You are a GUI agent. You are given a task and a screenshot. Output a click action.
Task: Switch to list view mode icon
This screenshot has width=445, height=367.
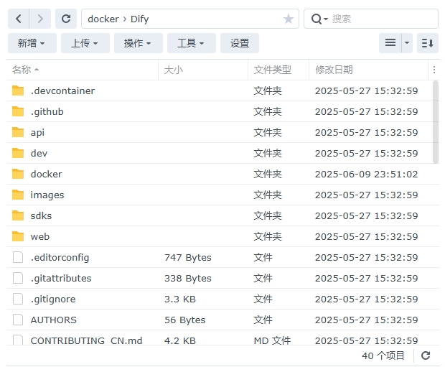(x=390, y=43)
